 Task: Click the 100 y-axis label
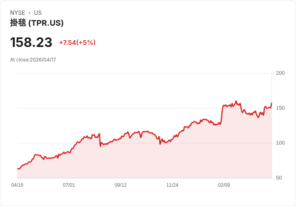point(280,143)
